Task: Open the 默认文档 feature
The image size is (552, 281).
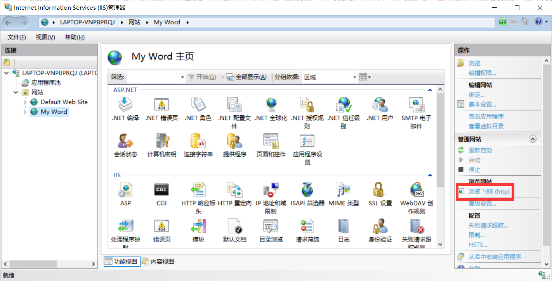Action: (234, 228)
